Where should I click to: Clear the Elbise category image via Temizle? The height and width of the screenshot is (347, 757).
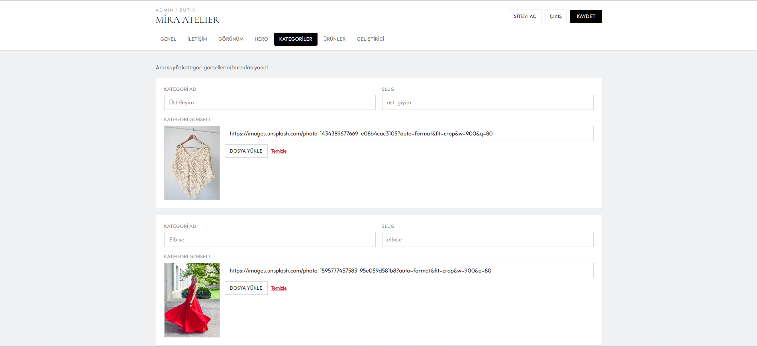[278, 288]
